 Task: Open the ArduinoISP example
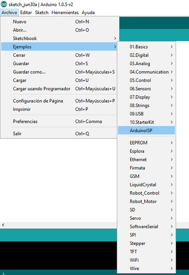(x=146, y=130)
